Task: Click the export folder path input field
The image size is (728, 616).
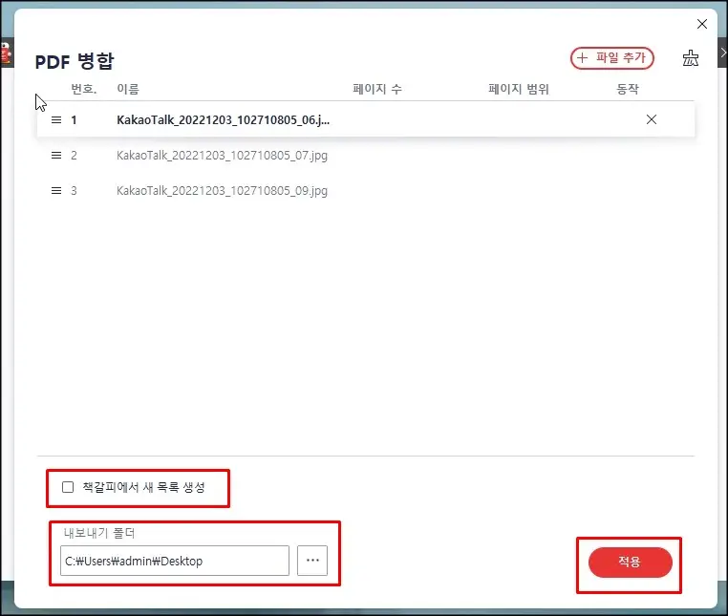Action: 175,561
